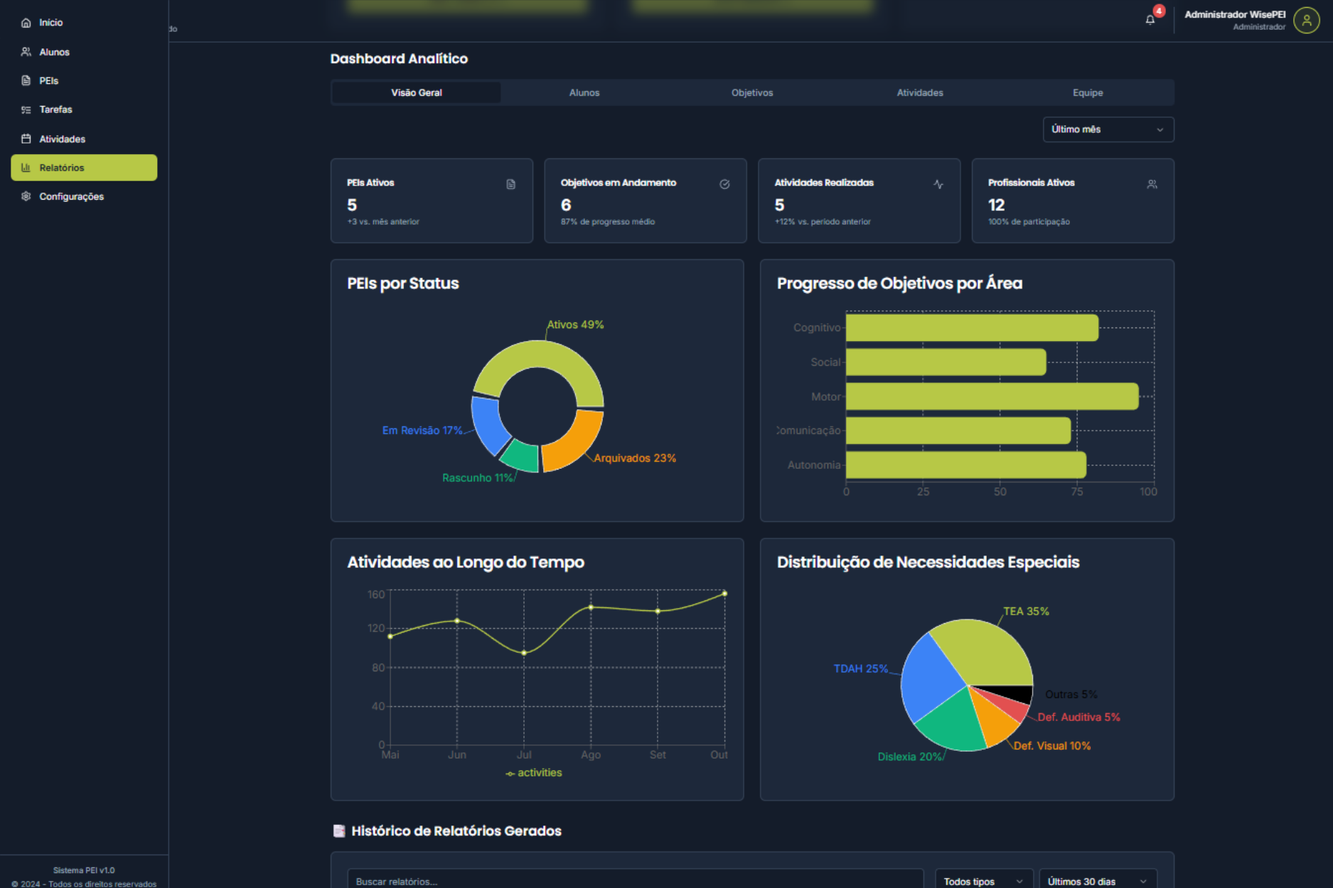Open Configurações via the gear icon

click(26, 196)
